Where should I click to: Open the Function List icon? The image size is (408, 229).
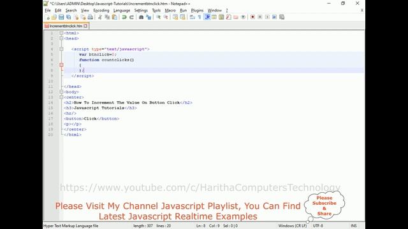coord(228,17)
